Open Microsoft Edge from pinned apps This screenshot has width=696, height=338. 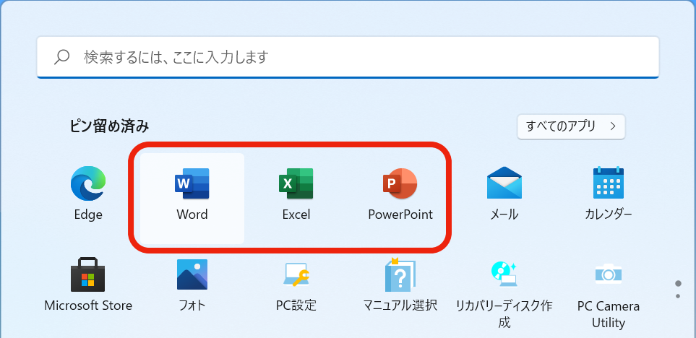88,194
